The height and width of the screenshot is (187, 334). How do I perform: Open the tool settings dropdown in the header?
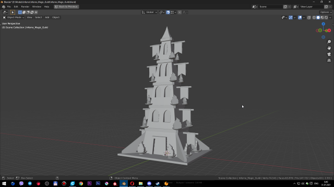point(5,12)
